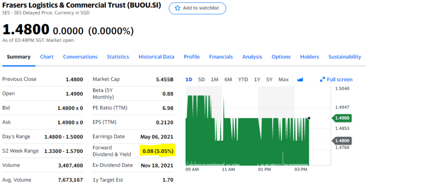View the Holders tab
Viewport: 422px width, 188px height.
tap(309, 57)
